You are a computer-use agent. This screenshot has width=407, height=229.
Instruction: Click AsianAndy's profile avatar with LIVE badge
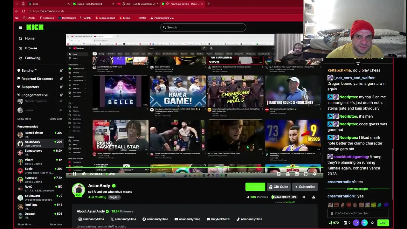(x=78, y=190)
